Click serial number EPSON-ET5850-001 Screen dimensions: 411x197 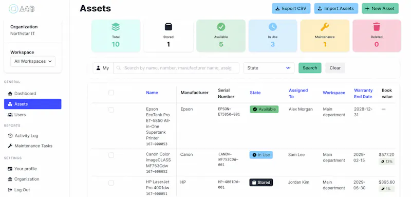coord(229,112)
